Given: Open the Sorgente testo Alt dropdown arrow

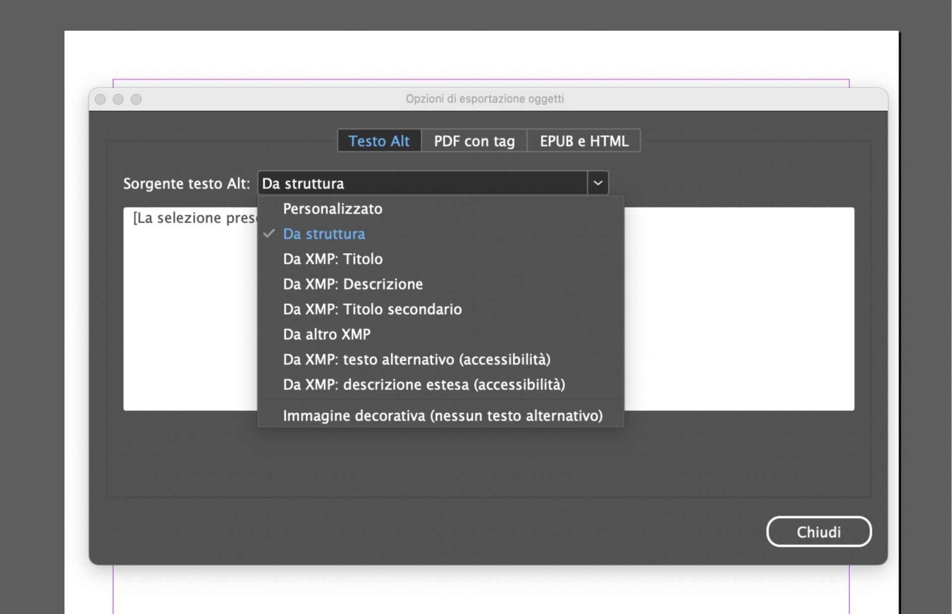Looking at the screenshot, I should [597, 183].
